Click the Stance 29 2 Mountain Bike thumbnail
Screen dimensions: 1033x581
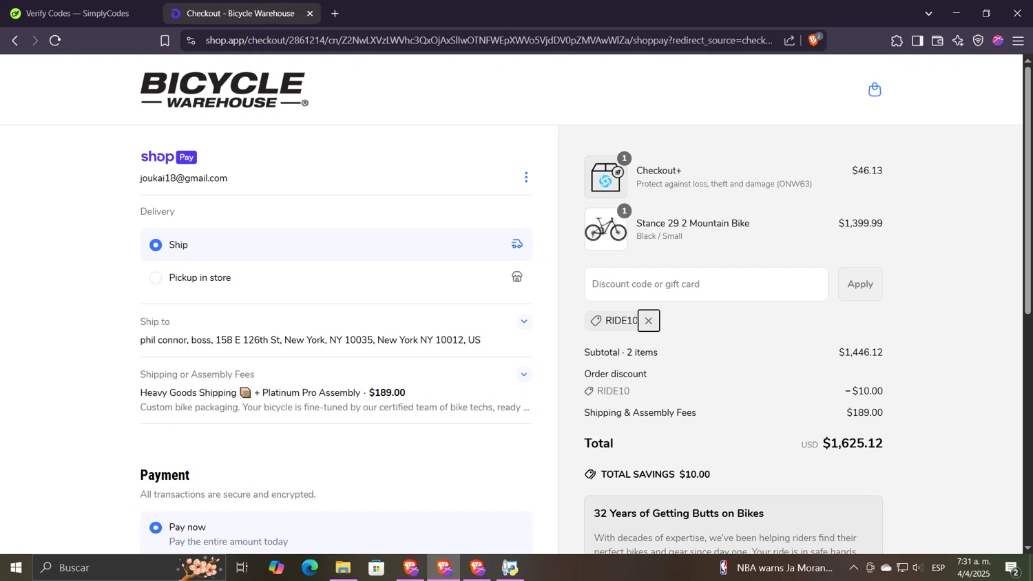(x=605, y=229)
